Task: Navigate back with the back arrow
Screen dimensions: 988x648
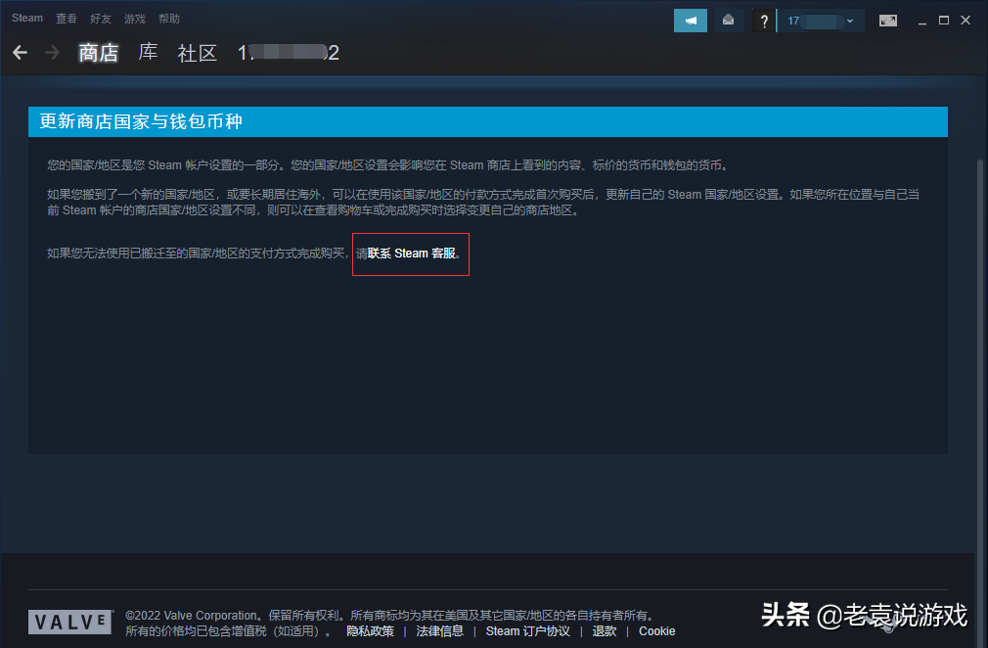Action: [20, 52]
